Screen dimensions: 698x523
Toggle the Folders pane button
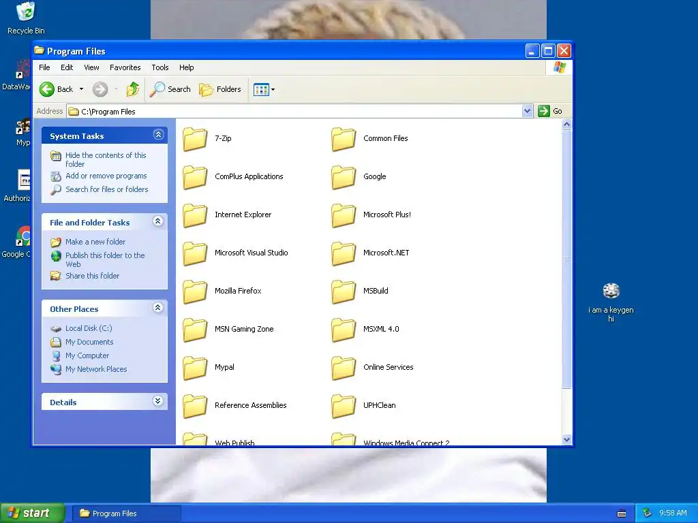220,89
